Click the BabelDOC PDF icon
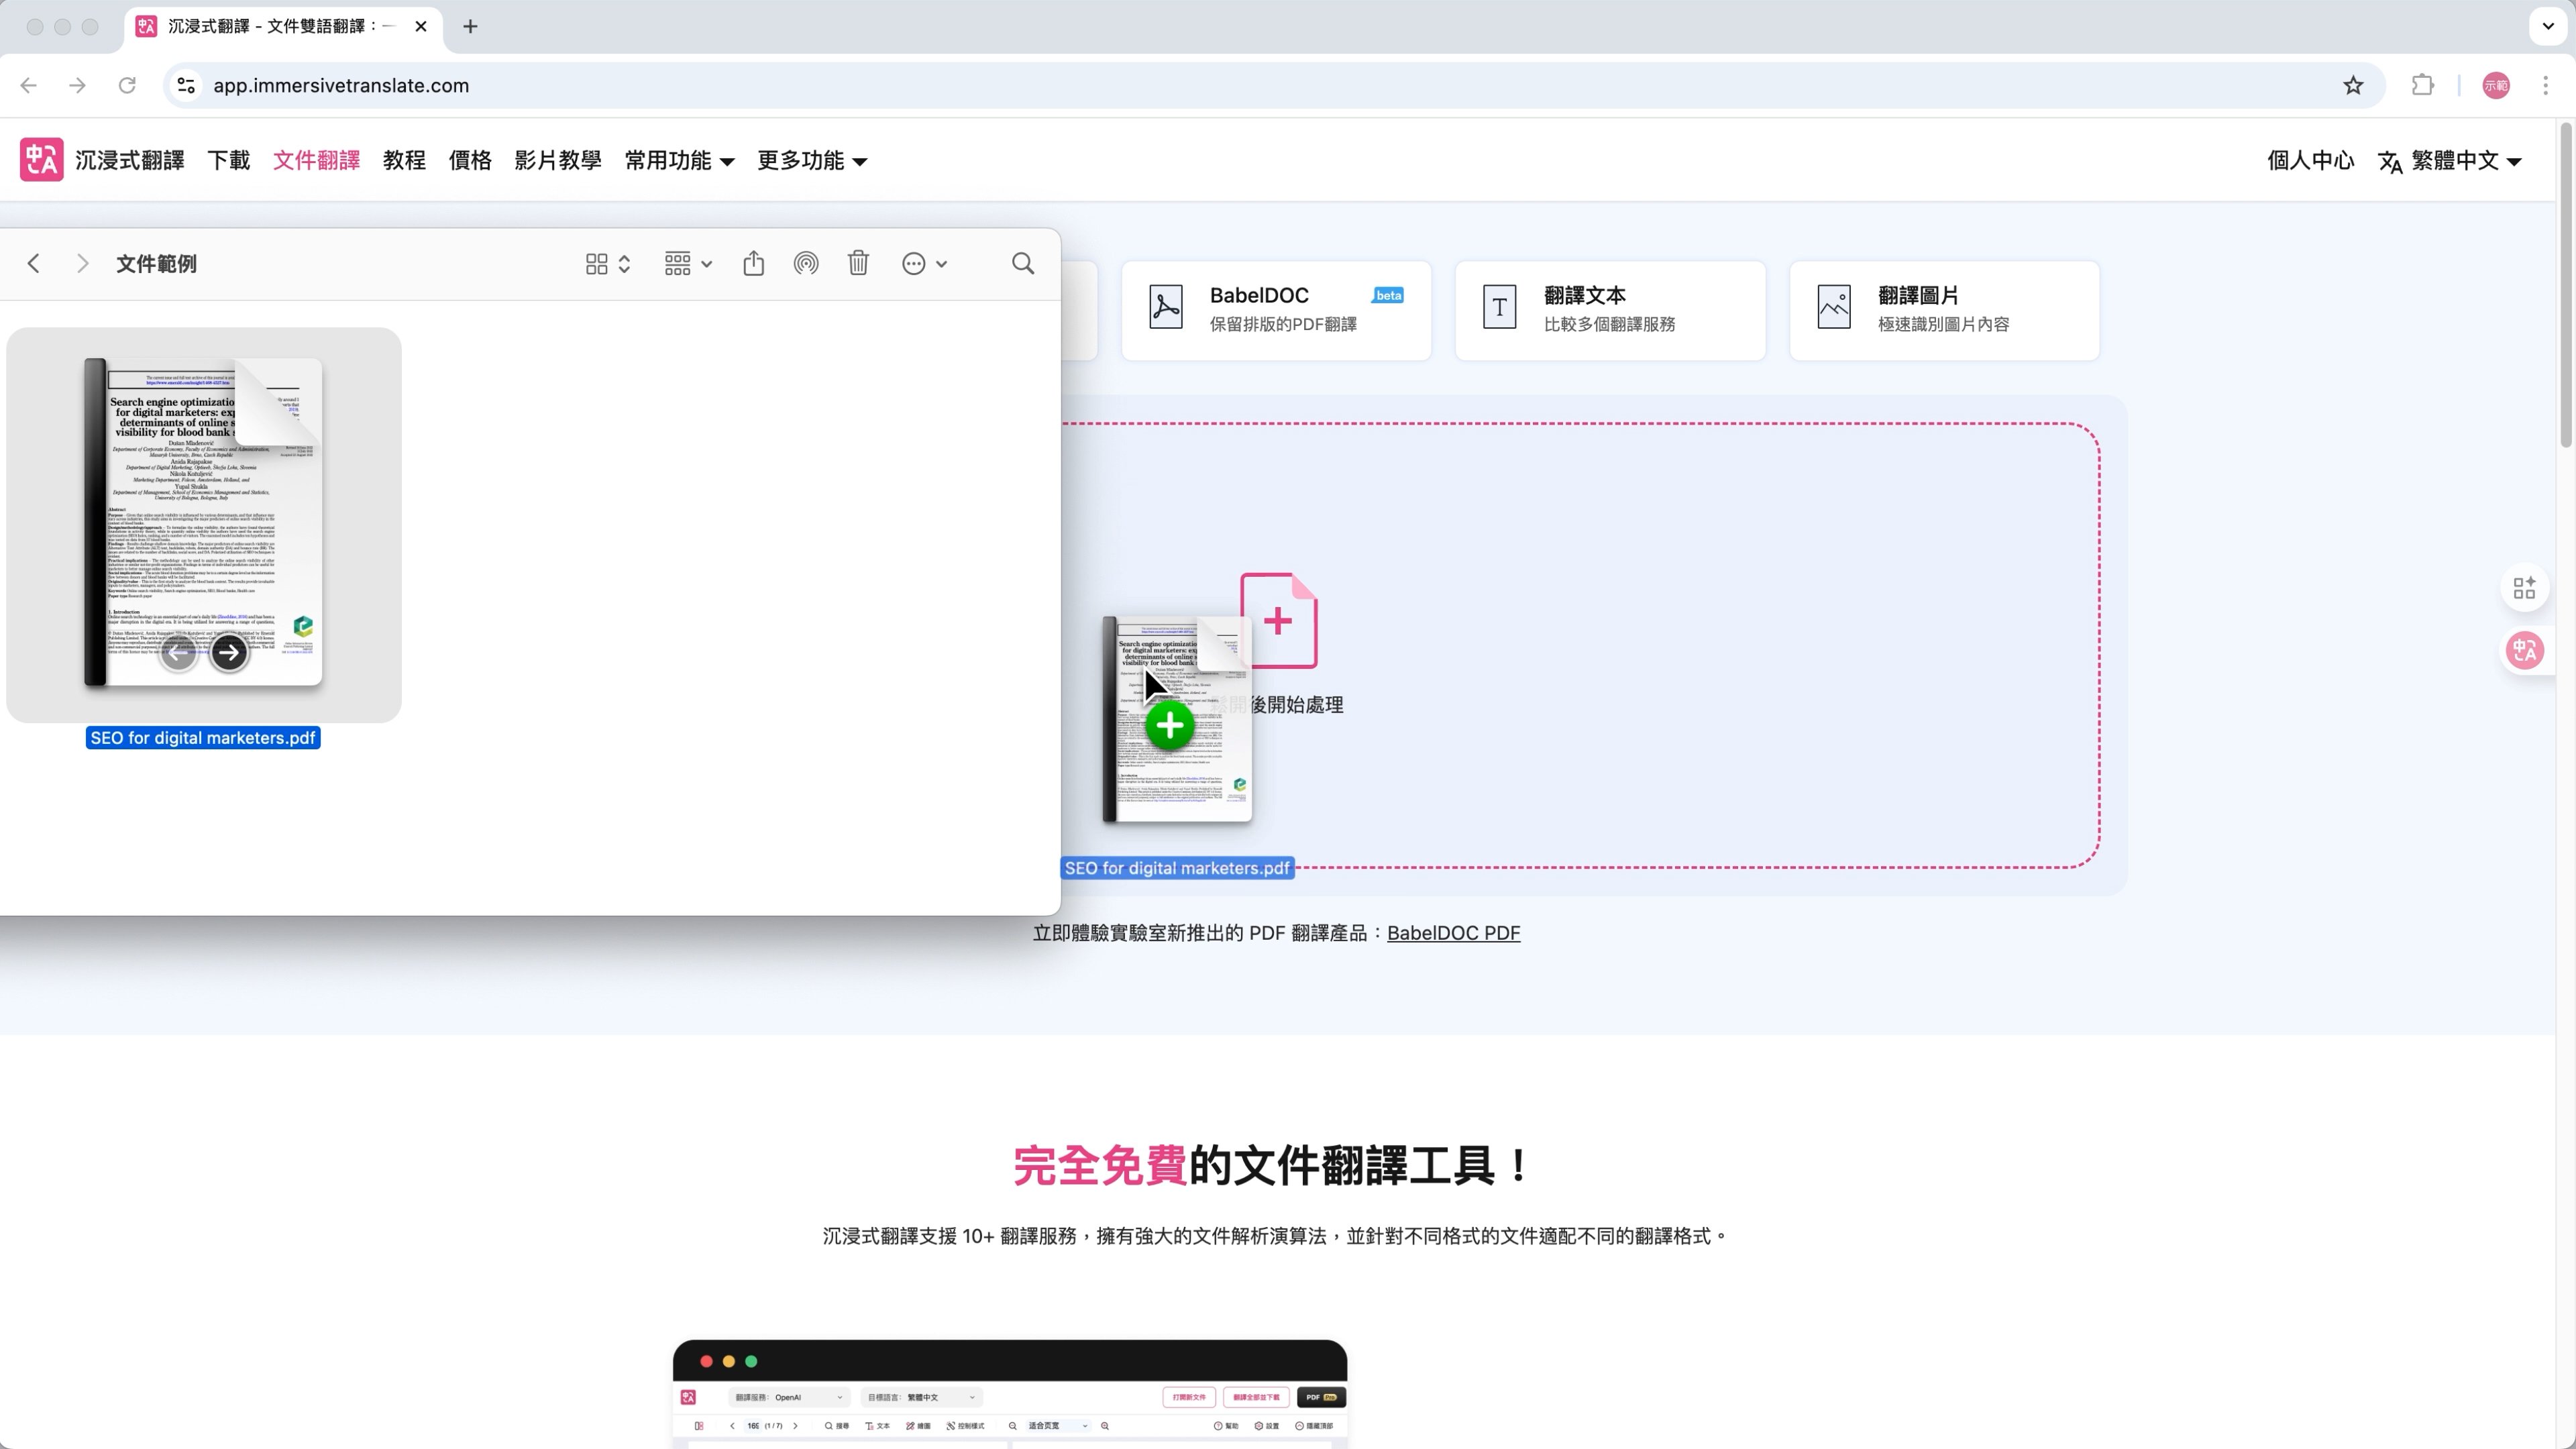Screen dimensions: 2576x1449 click(1166, 307)
